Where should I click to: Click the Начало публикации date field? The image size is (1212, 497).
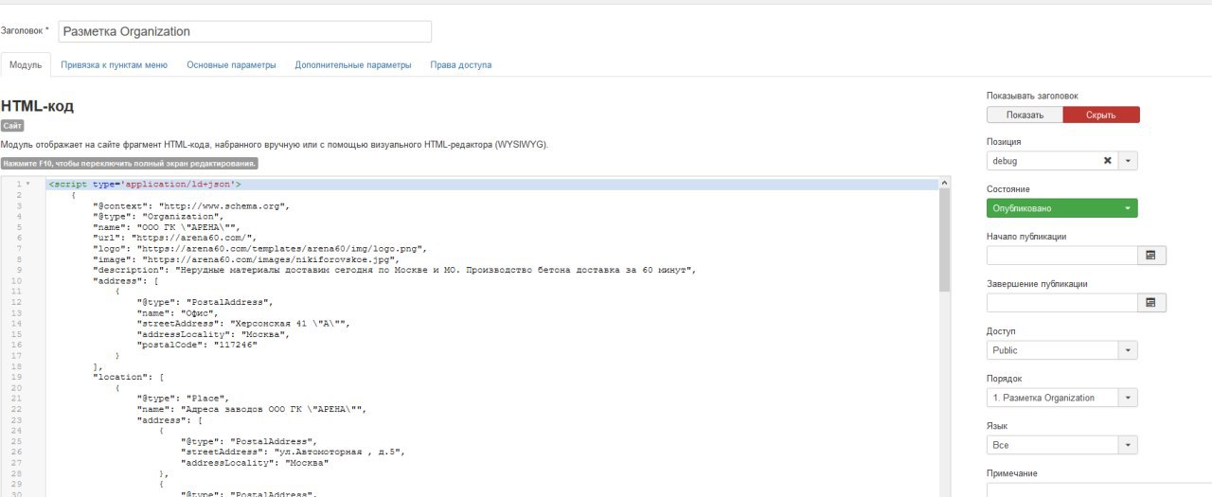click(1062, 256)
